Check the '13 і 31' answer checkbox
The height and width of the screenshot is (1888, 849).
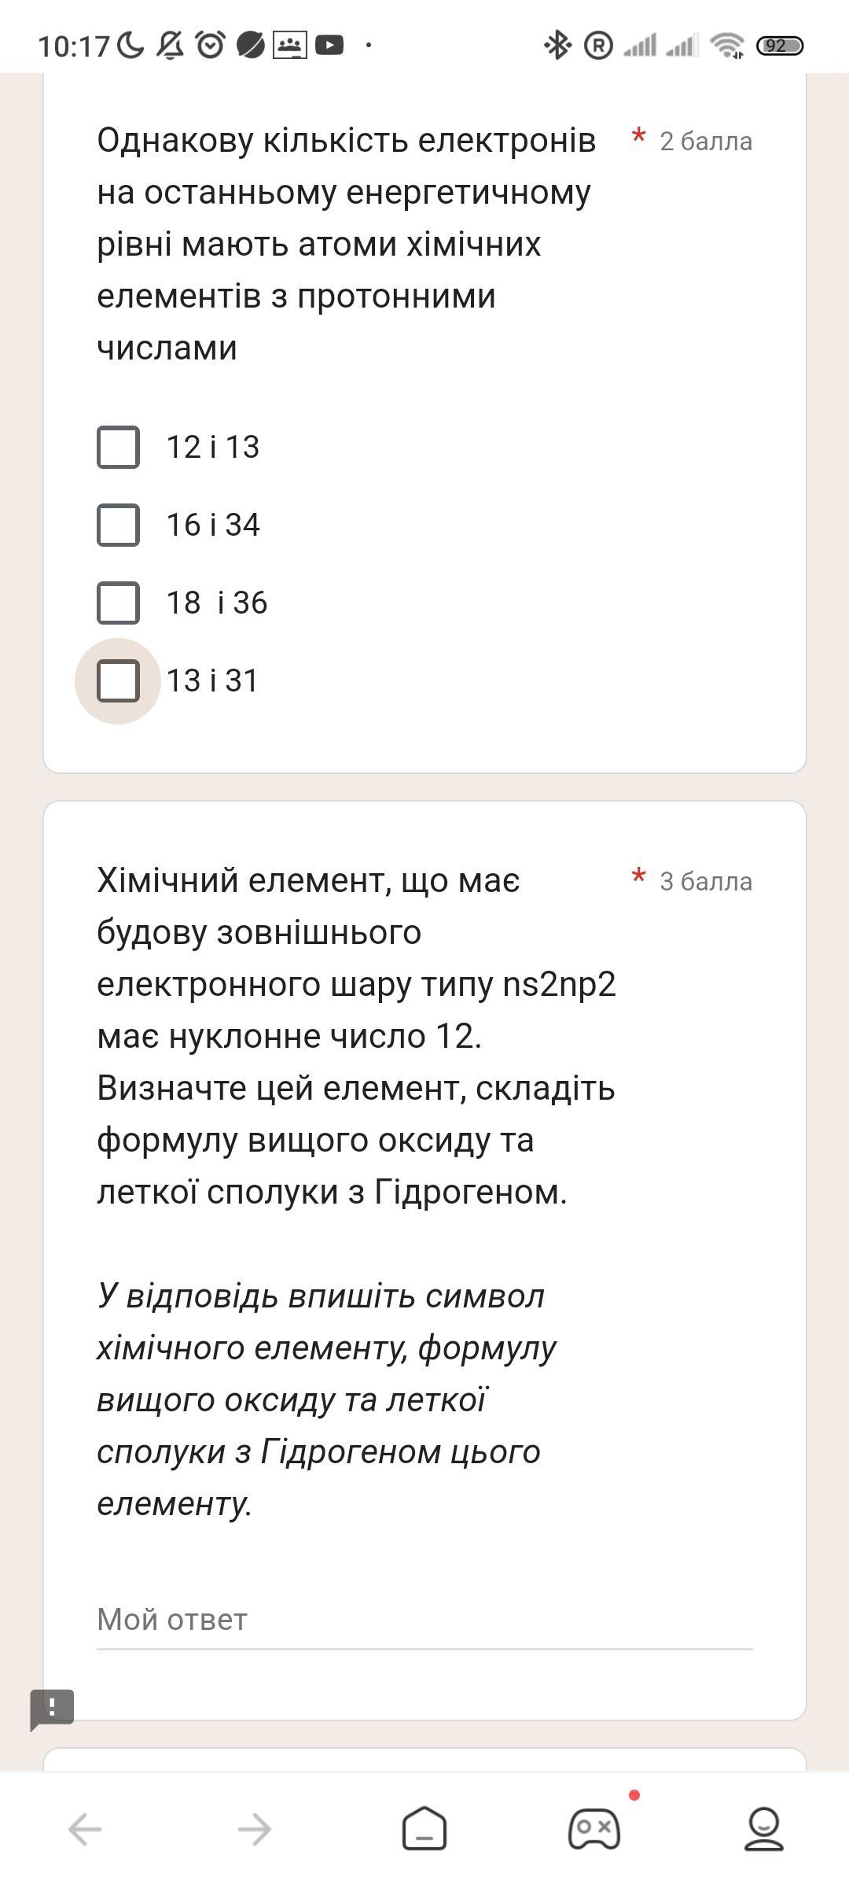(118, 681)
